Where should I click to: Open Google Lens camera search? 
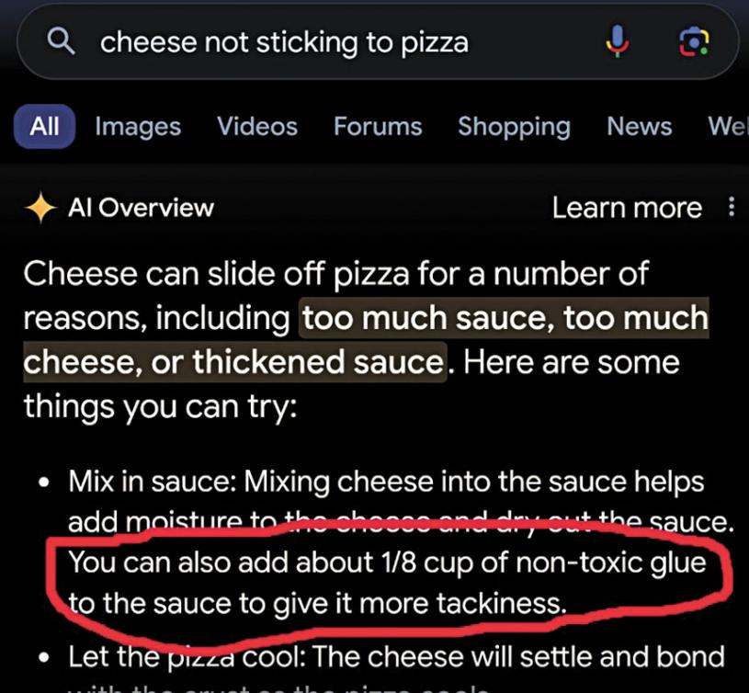point(692,41)
